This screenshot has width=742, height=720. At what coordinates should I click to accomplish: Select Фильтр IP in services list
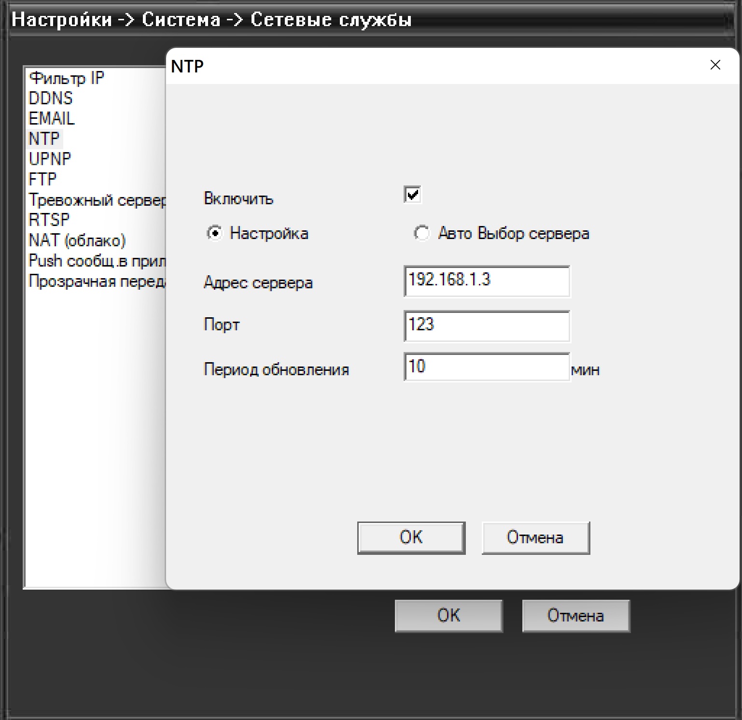(x=67, y=78)
